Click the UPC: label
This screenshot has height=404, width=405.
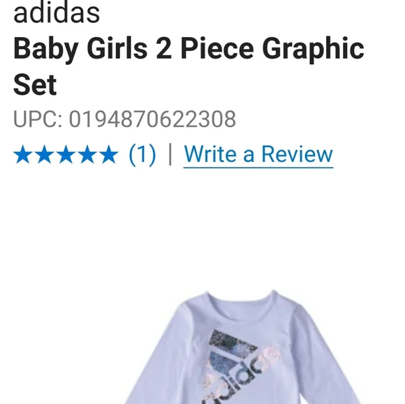pos(38,119)
